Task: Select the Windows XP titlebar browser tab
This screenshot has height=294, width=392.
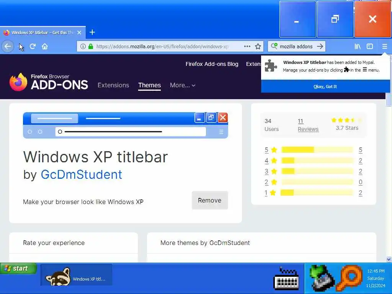Action: 42,33
